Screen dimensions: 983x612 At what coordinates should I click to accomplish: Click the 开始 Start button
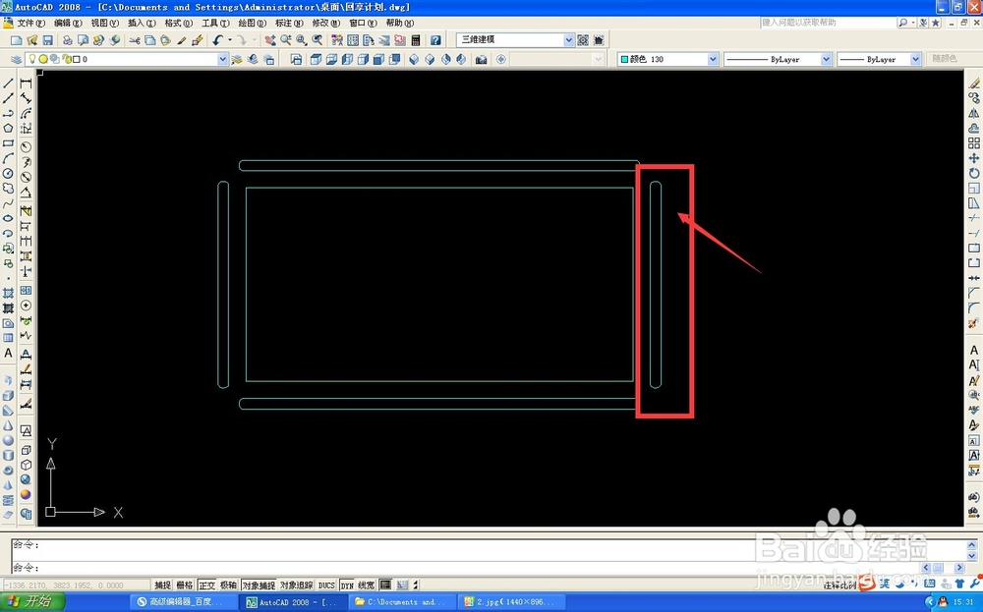coord(32,602)
